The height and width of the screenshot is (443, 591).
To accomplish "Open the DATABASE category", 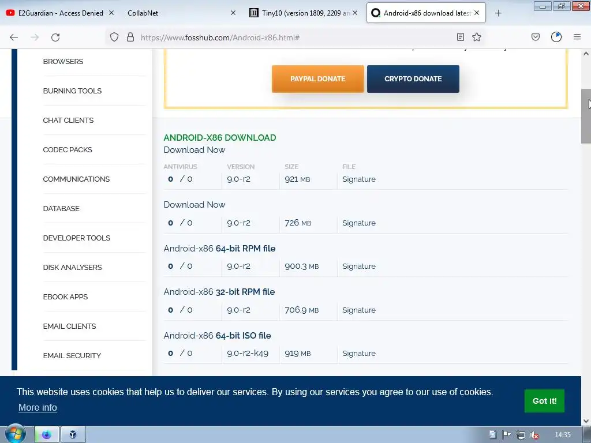I will [61, 208].
